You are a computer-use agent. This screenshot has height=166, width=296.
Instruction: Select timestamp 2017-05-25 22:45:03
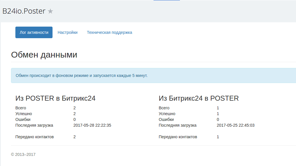(236, 125)
